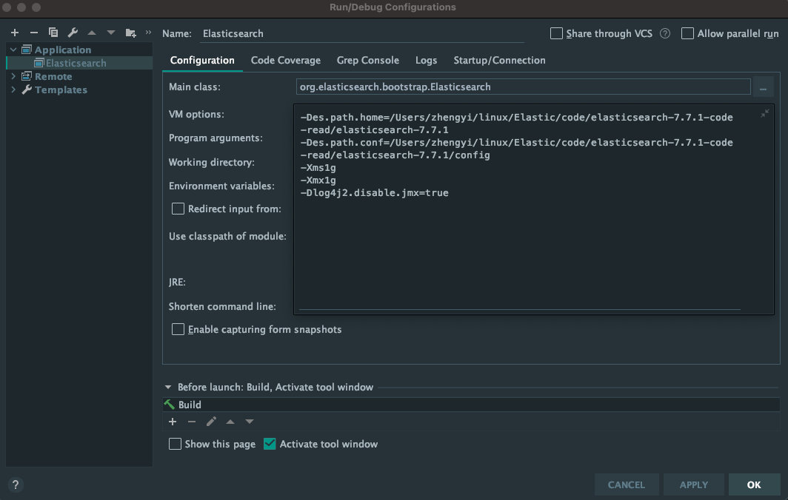This screenshot has width=788, height=500.
Task: Copy the configuration using the duplicate icon
Action: tap(53, 33)
